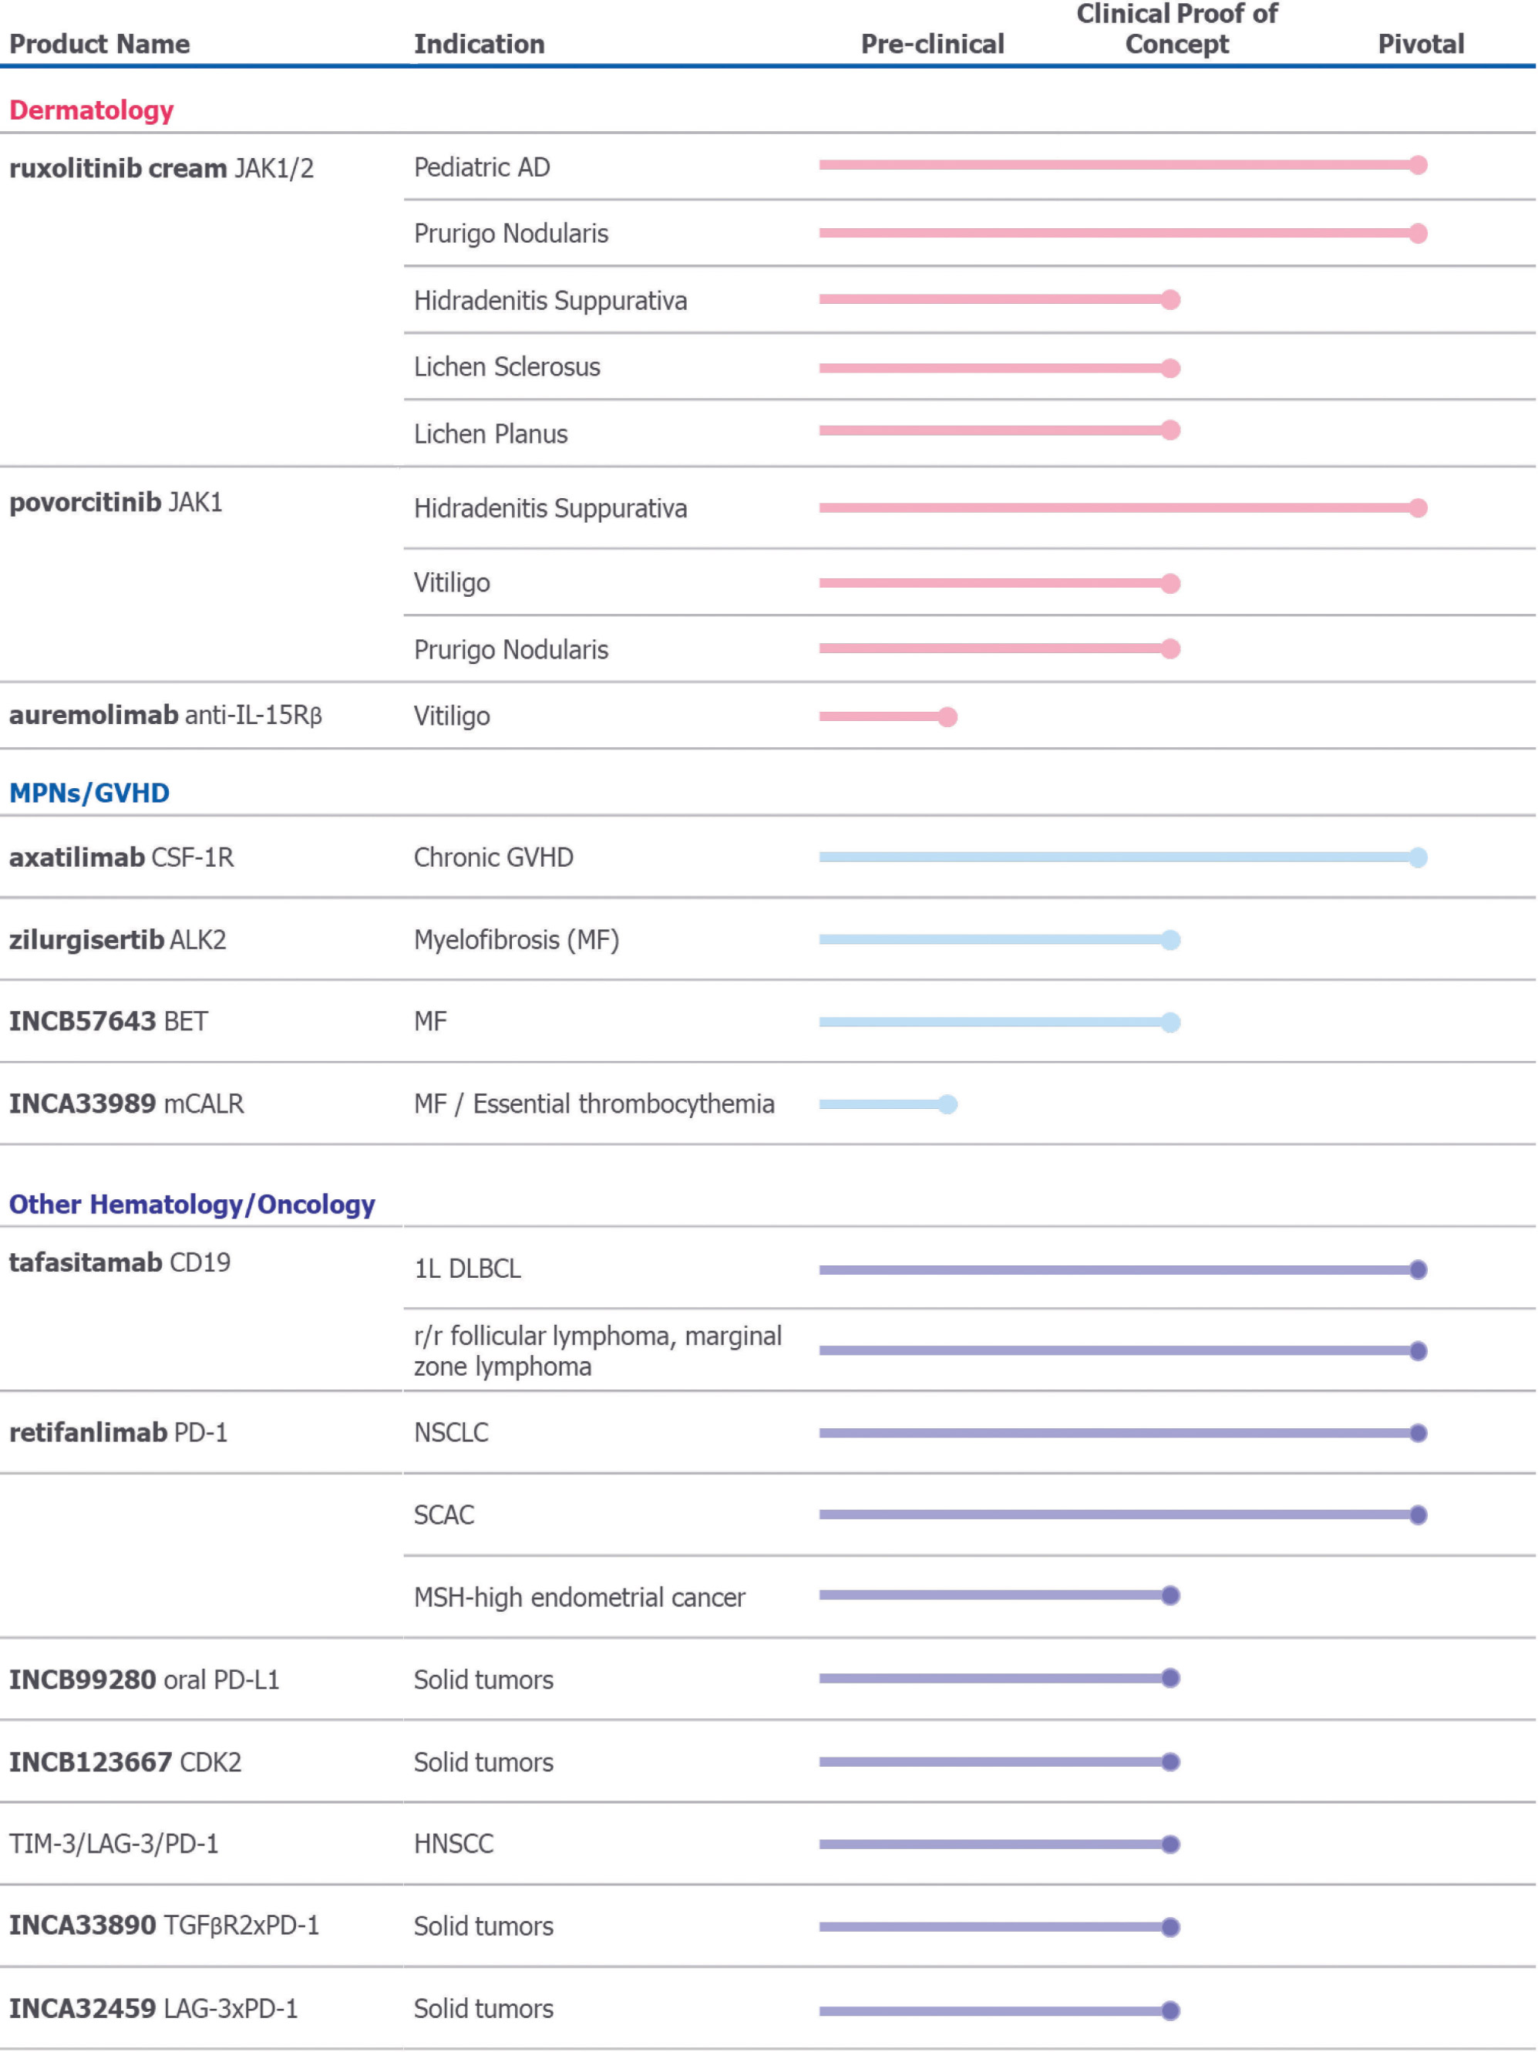Open the Dermatology section heading
The width and height of the screenshot is (1538, 2052).
click(91, 110)
